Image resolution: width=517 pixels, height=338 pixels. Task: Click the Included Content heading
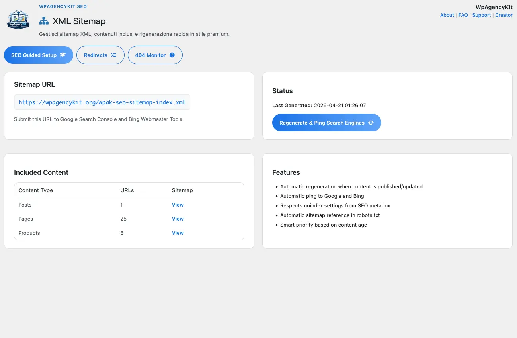41,172
